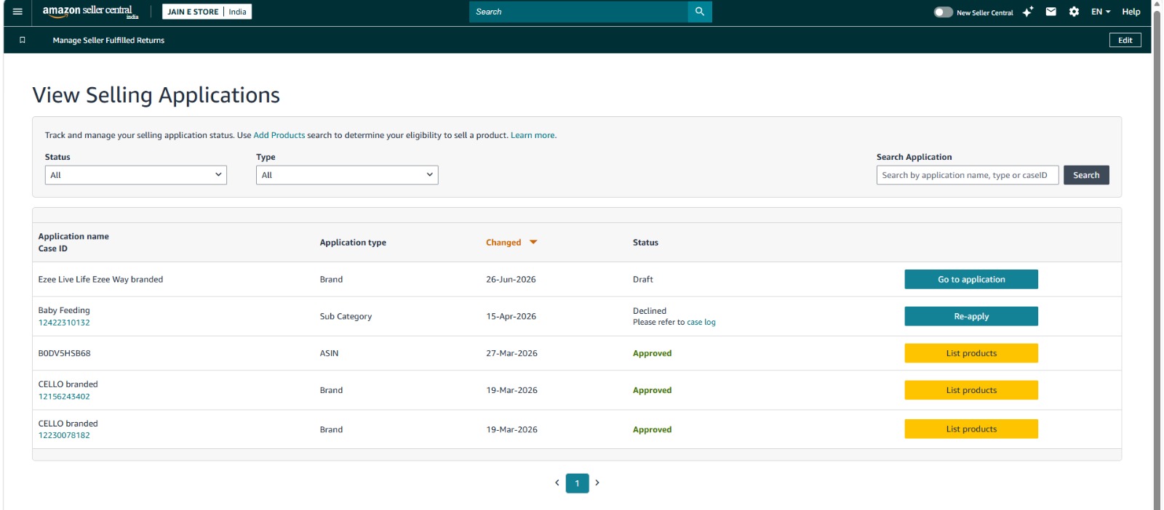Go to previous page arrow
This screenshot has width=1164, height=510.
point(557,482)
